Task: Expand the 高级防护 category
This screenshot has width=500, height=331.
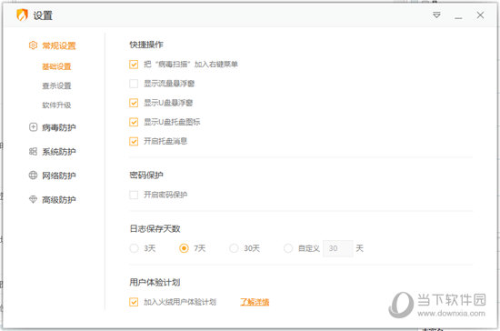Action: coord(59,200)
